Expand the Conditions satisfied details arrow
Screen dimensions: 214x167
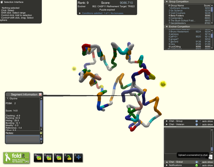[x=80, y=13]
